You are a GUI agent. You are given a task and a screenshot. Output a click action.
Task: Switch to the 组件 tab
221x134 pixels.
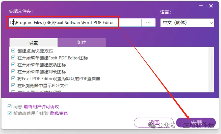tap(81, 42)
